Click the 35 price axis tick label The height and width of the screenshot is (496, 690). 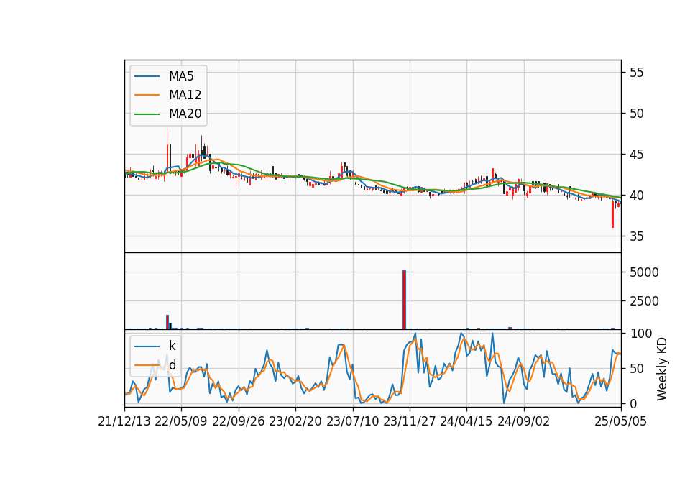[x=636, y=236]
